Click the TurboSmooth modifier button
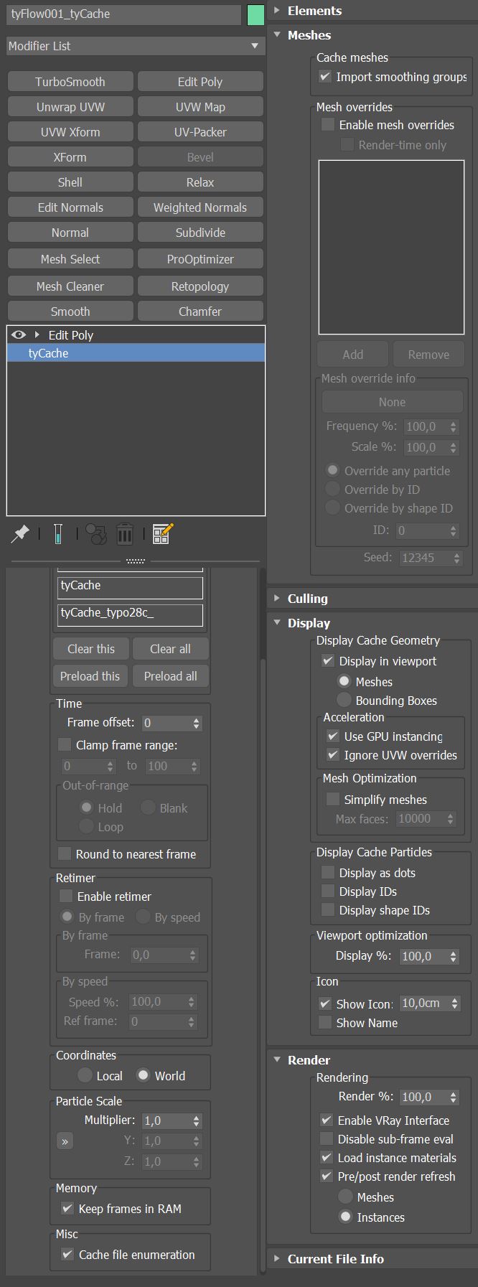478x1287 pixels. 70,82
